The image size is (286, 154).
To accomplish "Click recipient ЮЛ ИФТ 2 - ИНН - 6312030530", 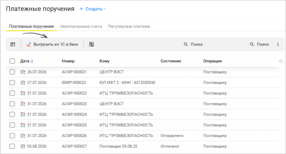I will coord(127,83).
